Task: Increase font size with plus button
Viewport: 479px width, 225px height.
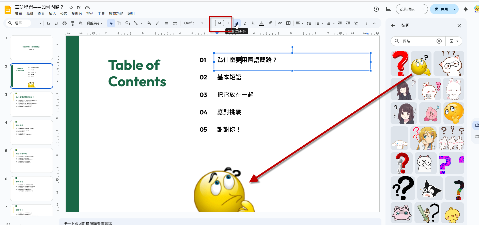Action: (228, 23)
